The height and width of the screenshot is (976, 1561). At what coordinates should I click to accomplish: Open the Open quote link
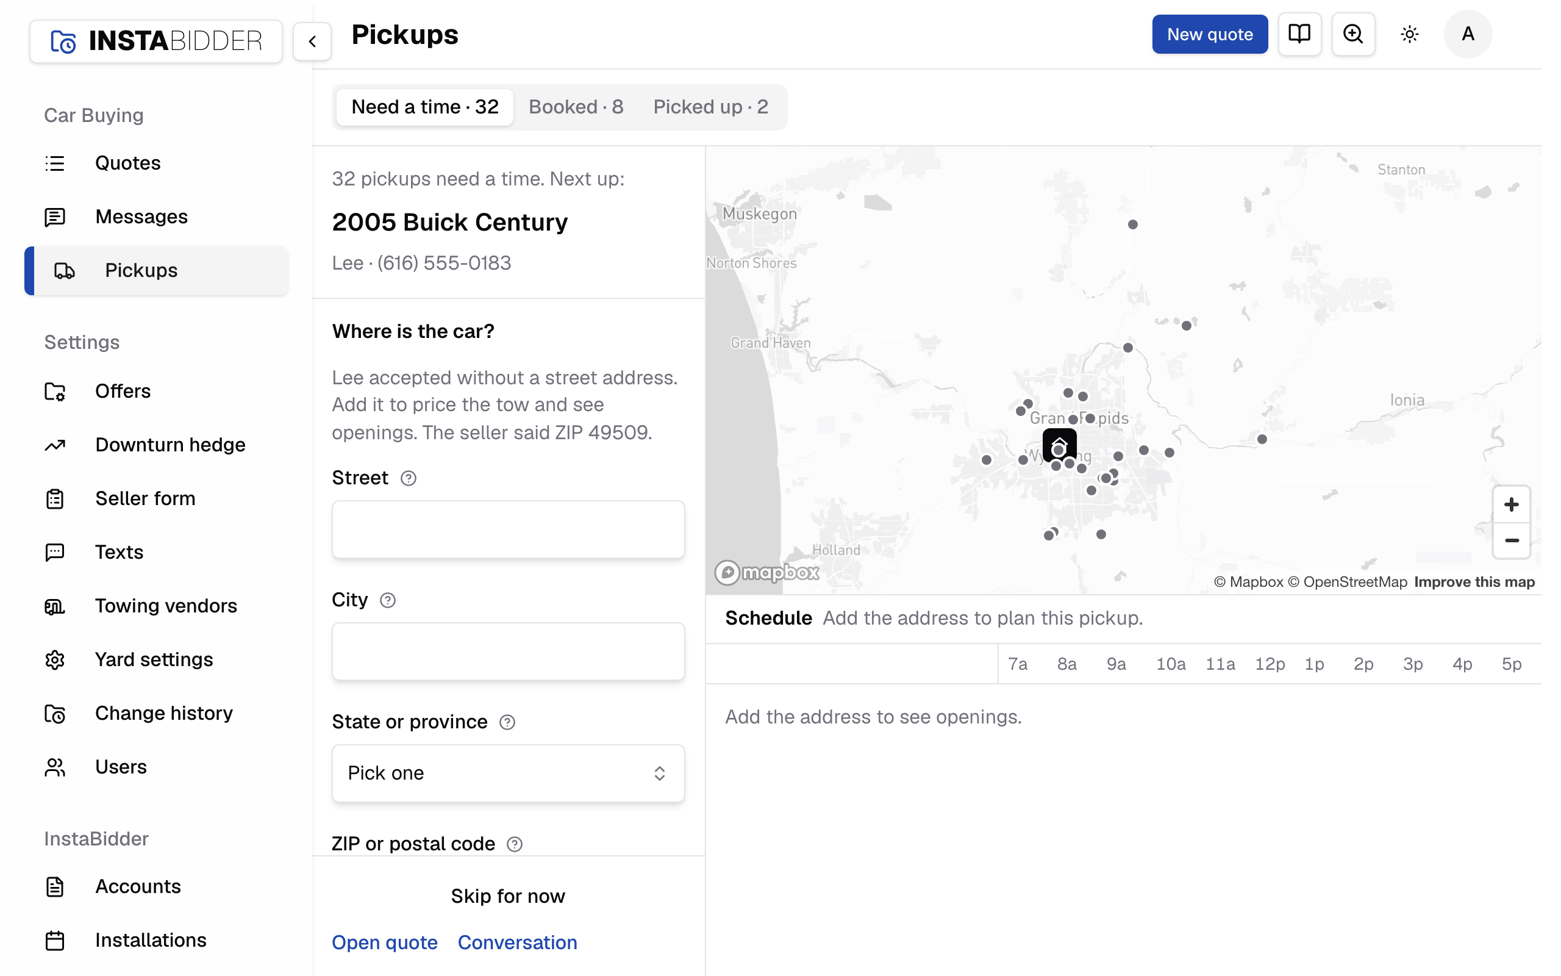[x=385, y=942]
